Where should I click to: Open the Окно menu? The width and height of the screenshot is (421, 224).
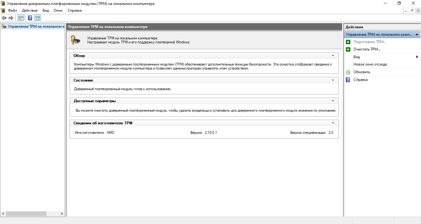[58, 10]
